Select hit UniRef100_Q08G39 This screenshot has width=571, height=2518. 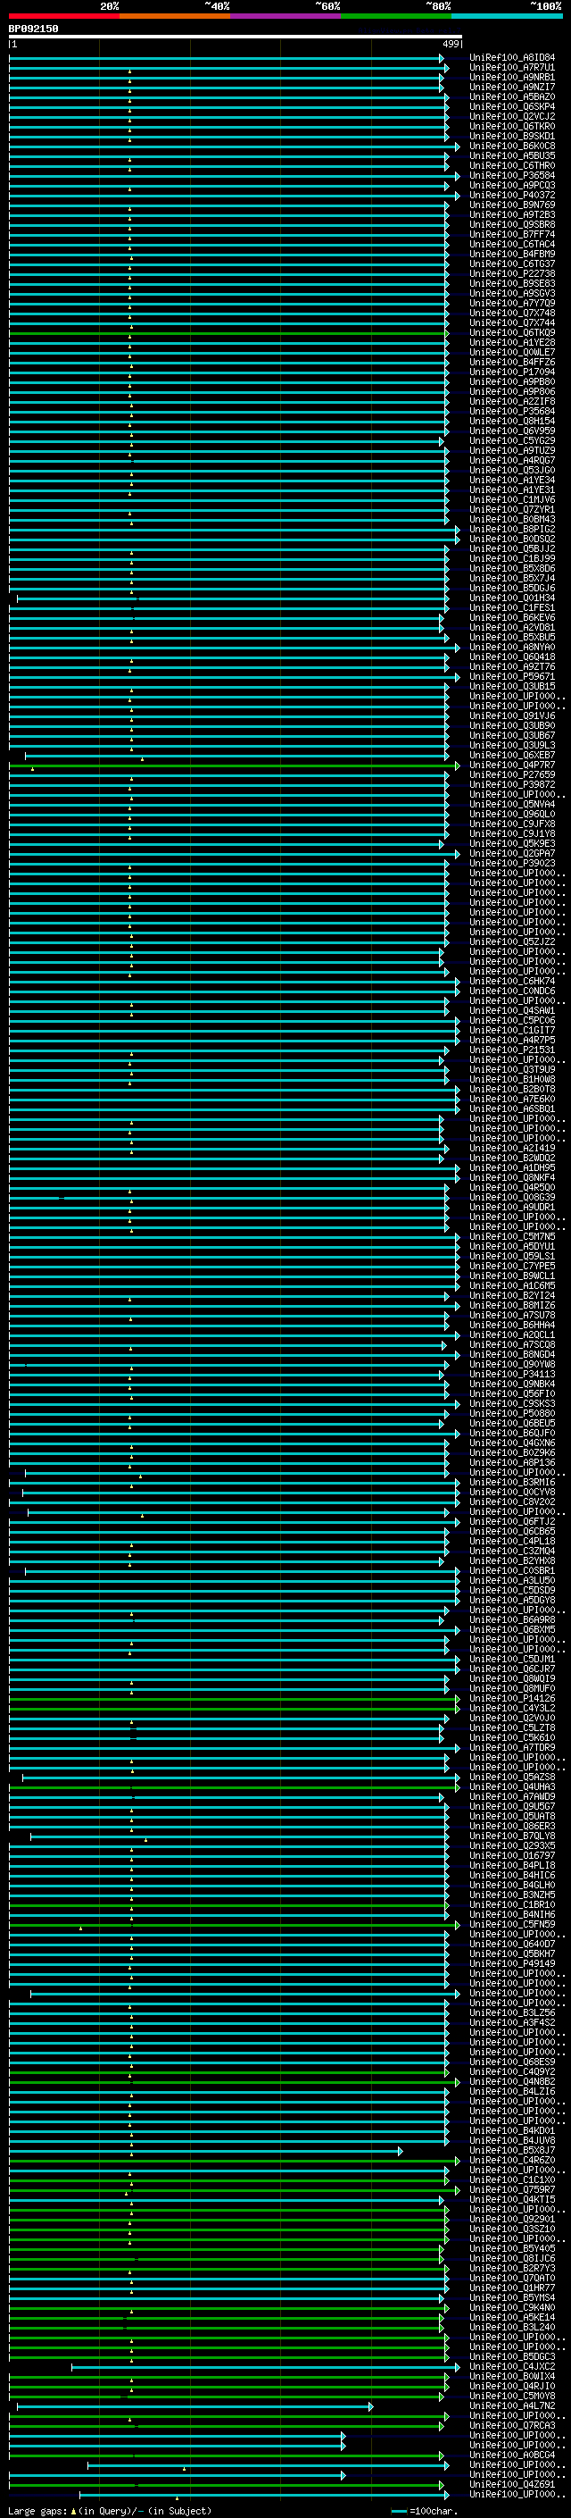click(511, 1198)
